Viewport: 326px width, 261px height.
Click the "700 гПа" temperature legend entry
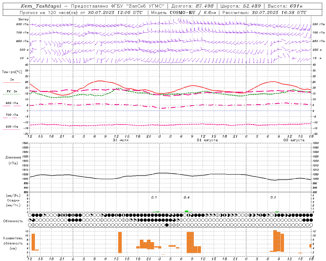click(x=12, y=115)
